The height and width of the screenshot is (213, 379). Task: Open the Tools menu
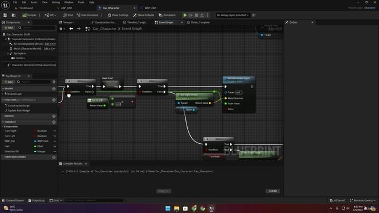[81, 2]
